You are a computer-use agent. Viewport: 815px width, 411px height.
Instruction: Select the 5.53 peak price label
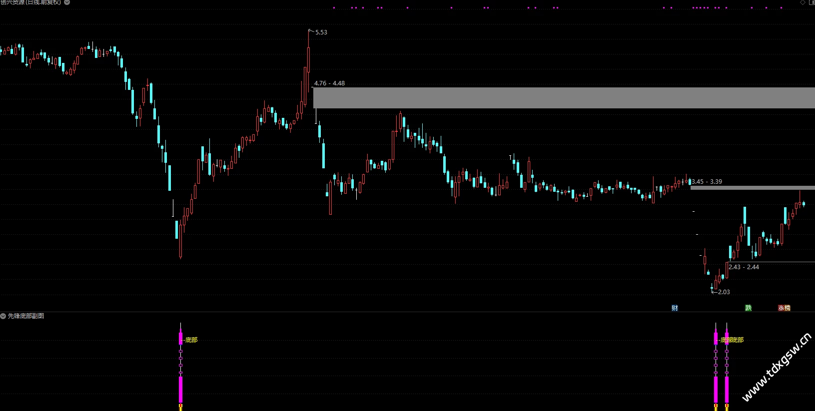click(x=321, y=32)
